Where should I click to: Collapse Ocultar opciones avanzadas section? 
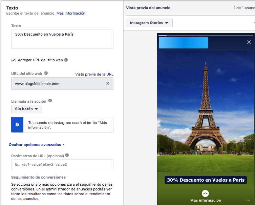tap(37, 145)
